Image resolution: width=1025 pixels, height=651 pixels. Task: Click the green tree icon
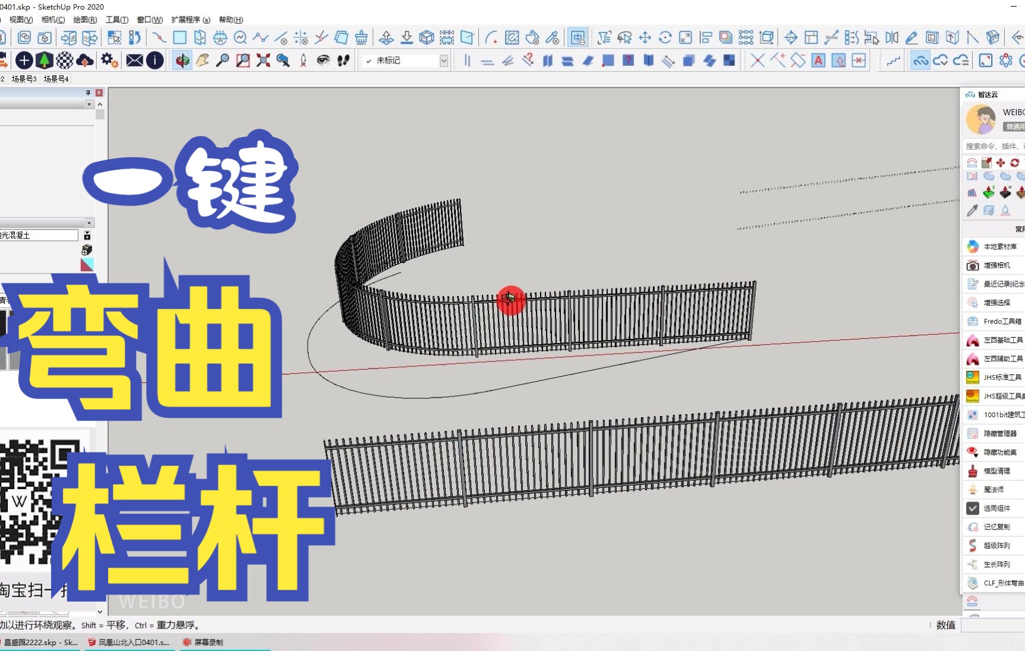pos(44,60)
